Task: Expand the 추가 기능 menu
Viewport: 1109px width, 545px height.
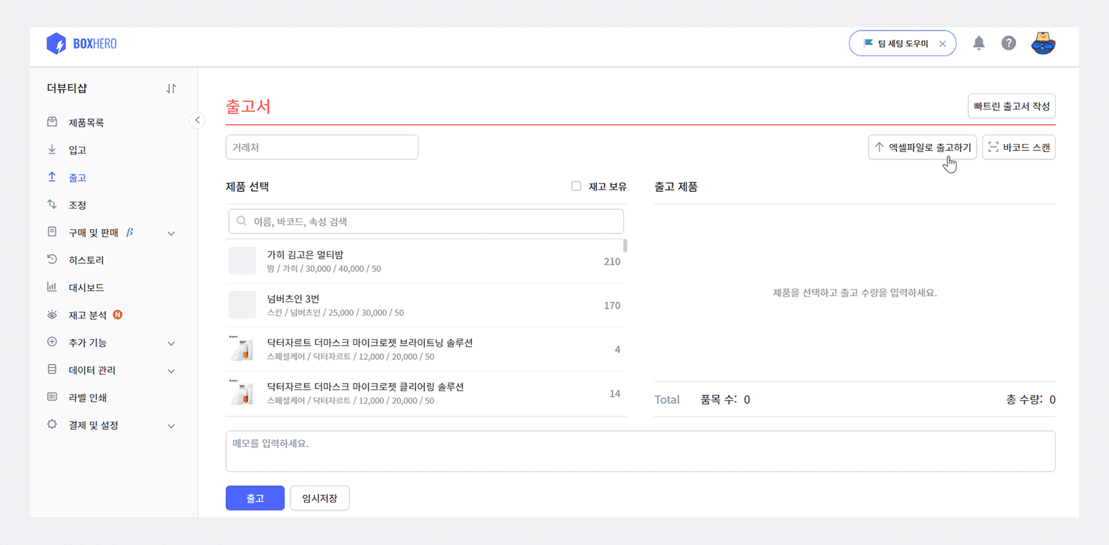Action: [171, 343]
